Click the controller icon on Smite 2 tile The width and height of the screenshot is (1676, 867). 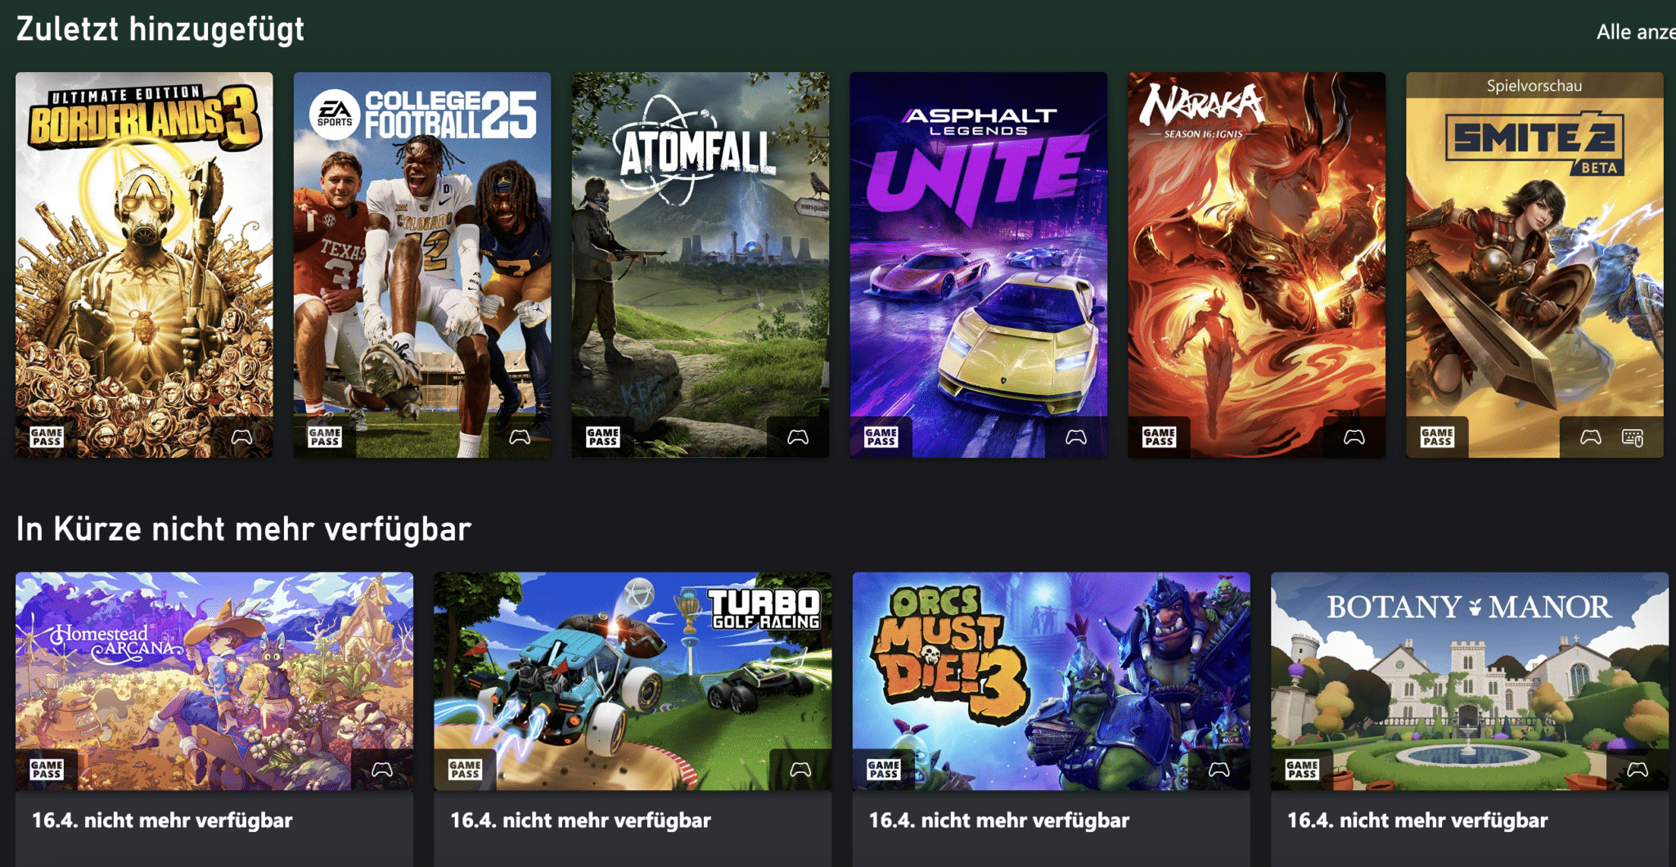[x=1591, y=437]
